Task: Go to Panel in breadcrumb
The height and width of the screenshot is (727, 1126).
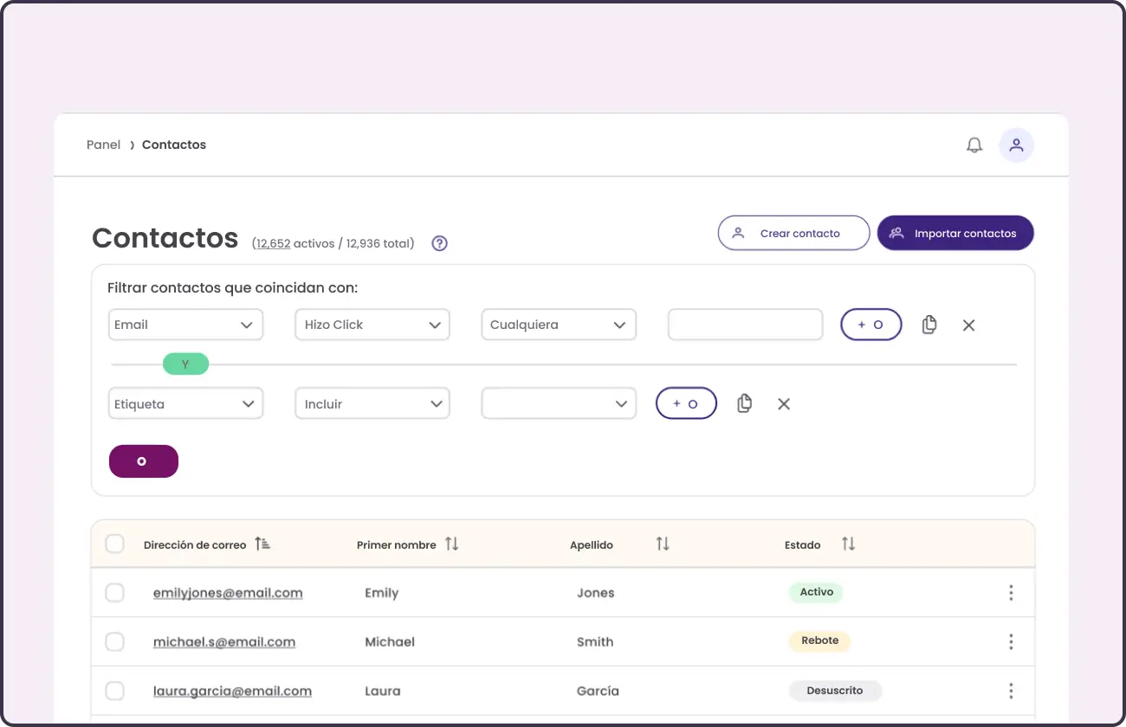Action: pos(103,145)
